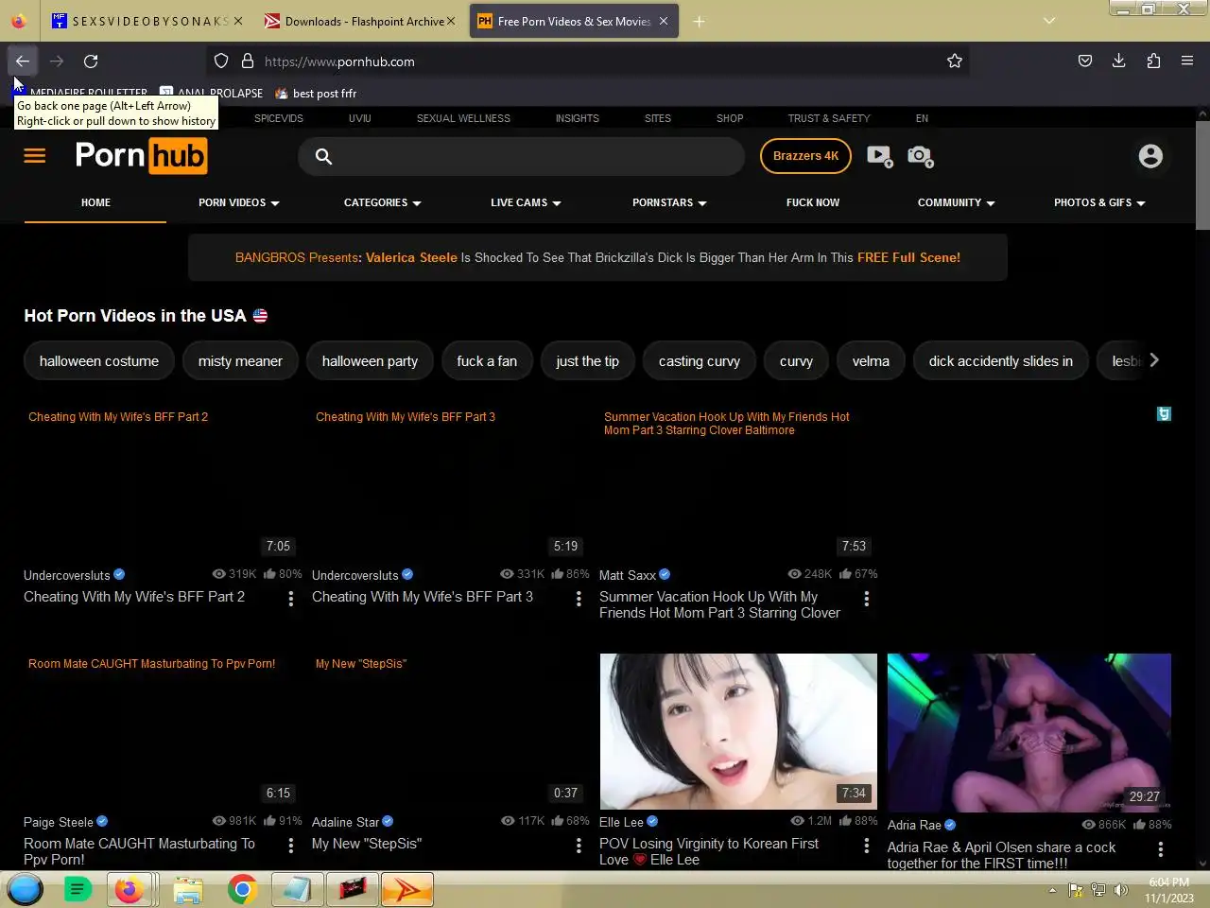The height and width of the screenshot is (908, 1210).
Task: Open the INSIGHTS top link
Action: [578, 118]
